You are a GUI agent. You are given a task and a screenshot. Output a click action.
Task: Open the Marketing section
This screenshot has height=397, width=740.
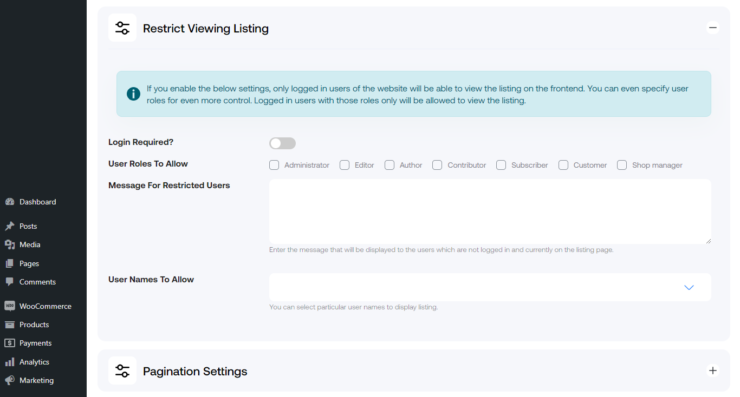[x=36, y=380]
